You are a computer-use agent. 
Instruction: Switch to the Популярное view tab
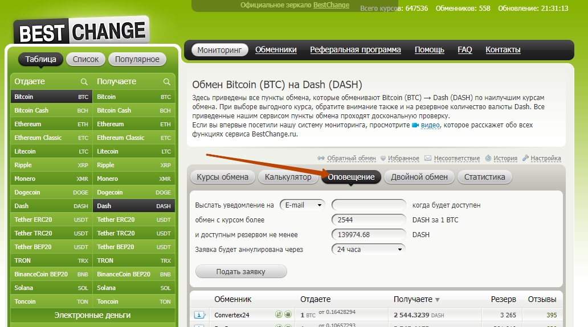[137, 59]
